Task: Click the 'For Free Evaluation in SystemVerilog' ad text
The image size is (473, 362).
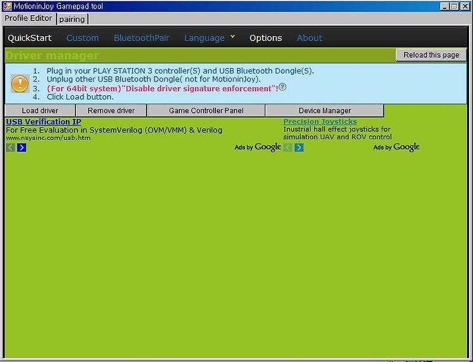Action: pyautogui.click(x=114, y=130)
